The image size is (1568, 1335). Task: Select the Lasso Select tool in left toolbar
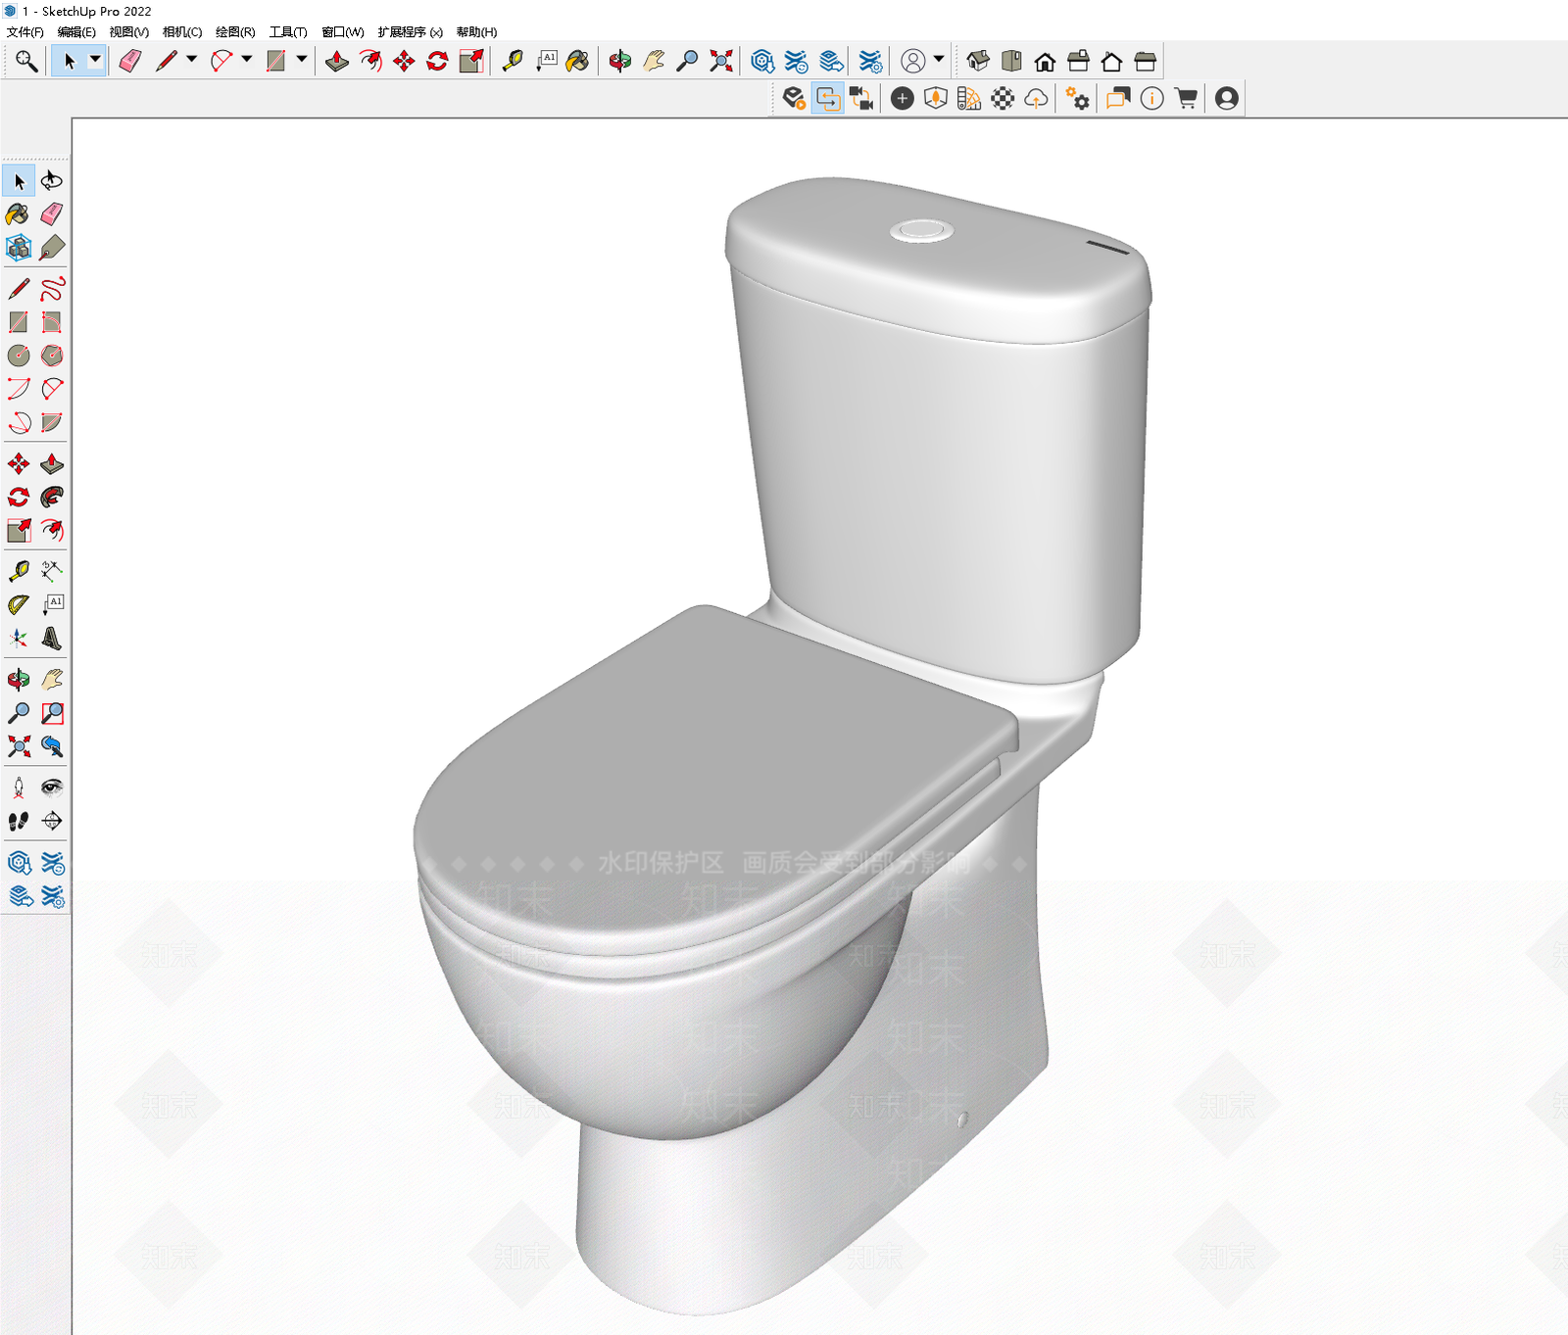[x=52, y=181]
